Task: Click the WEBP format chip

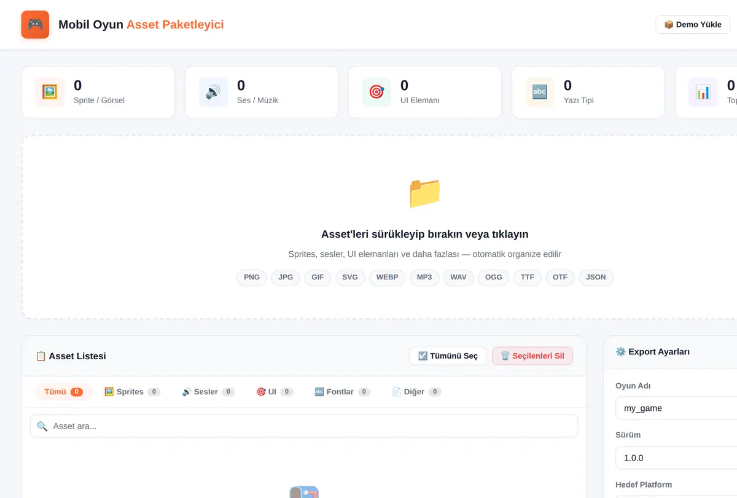Action: (x=388, y=278)
